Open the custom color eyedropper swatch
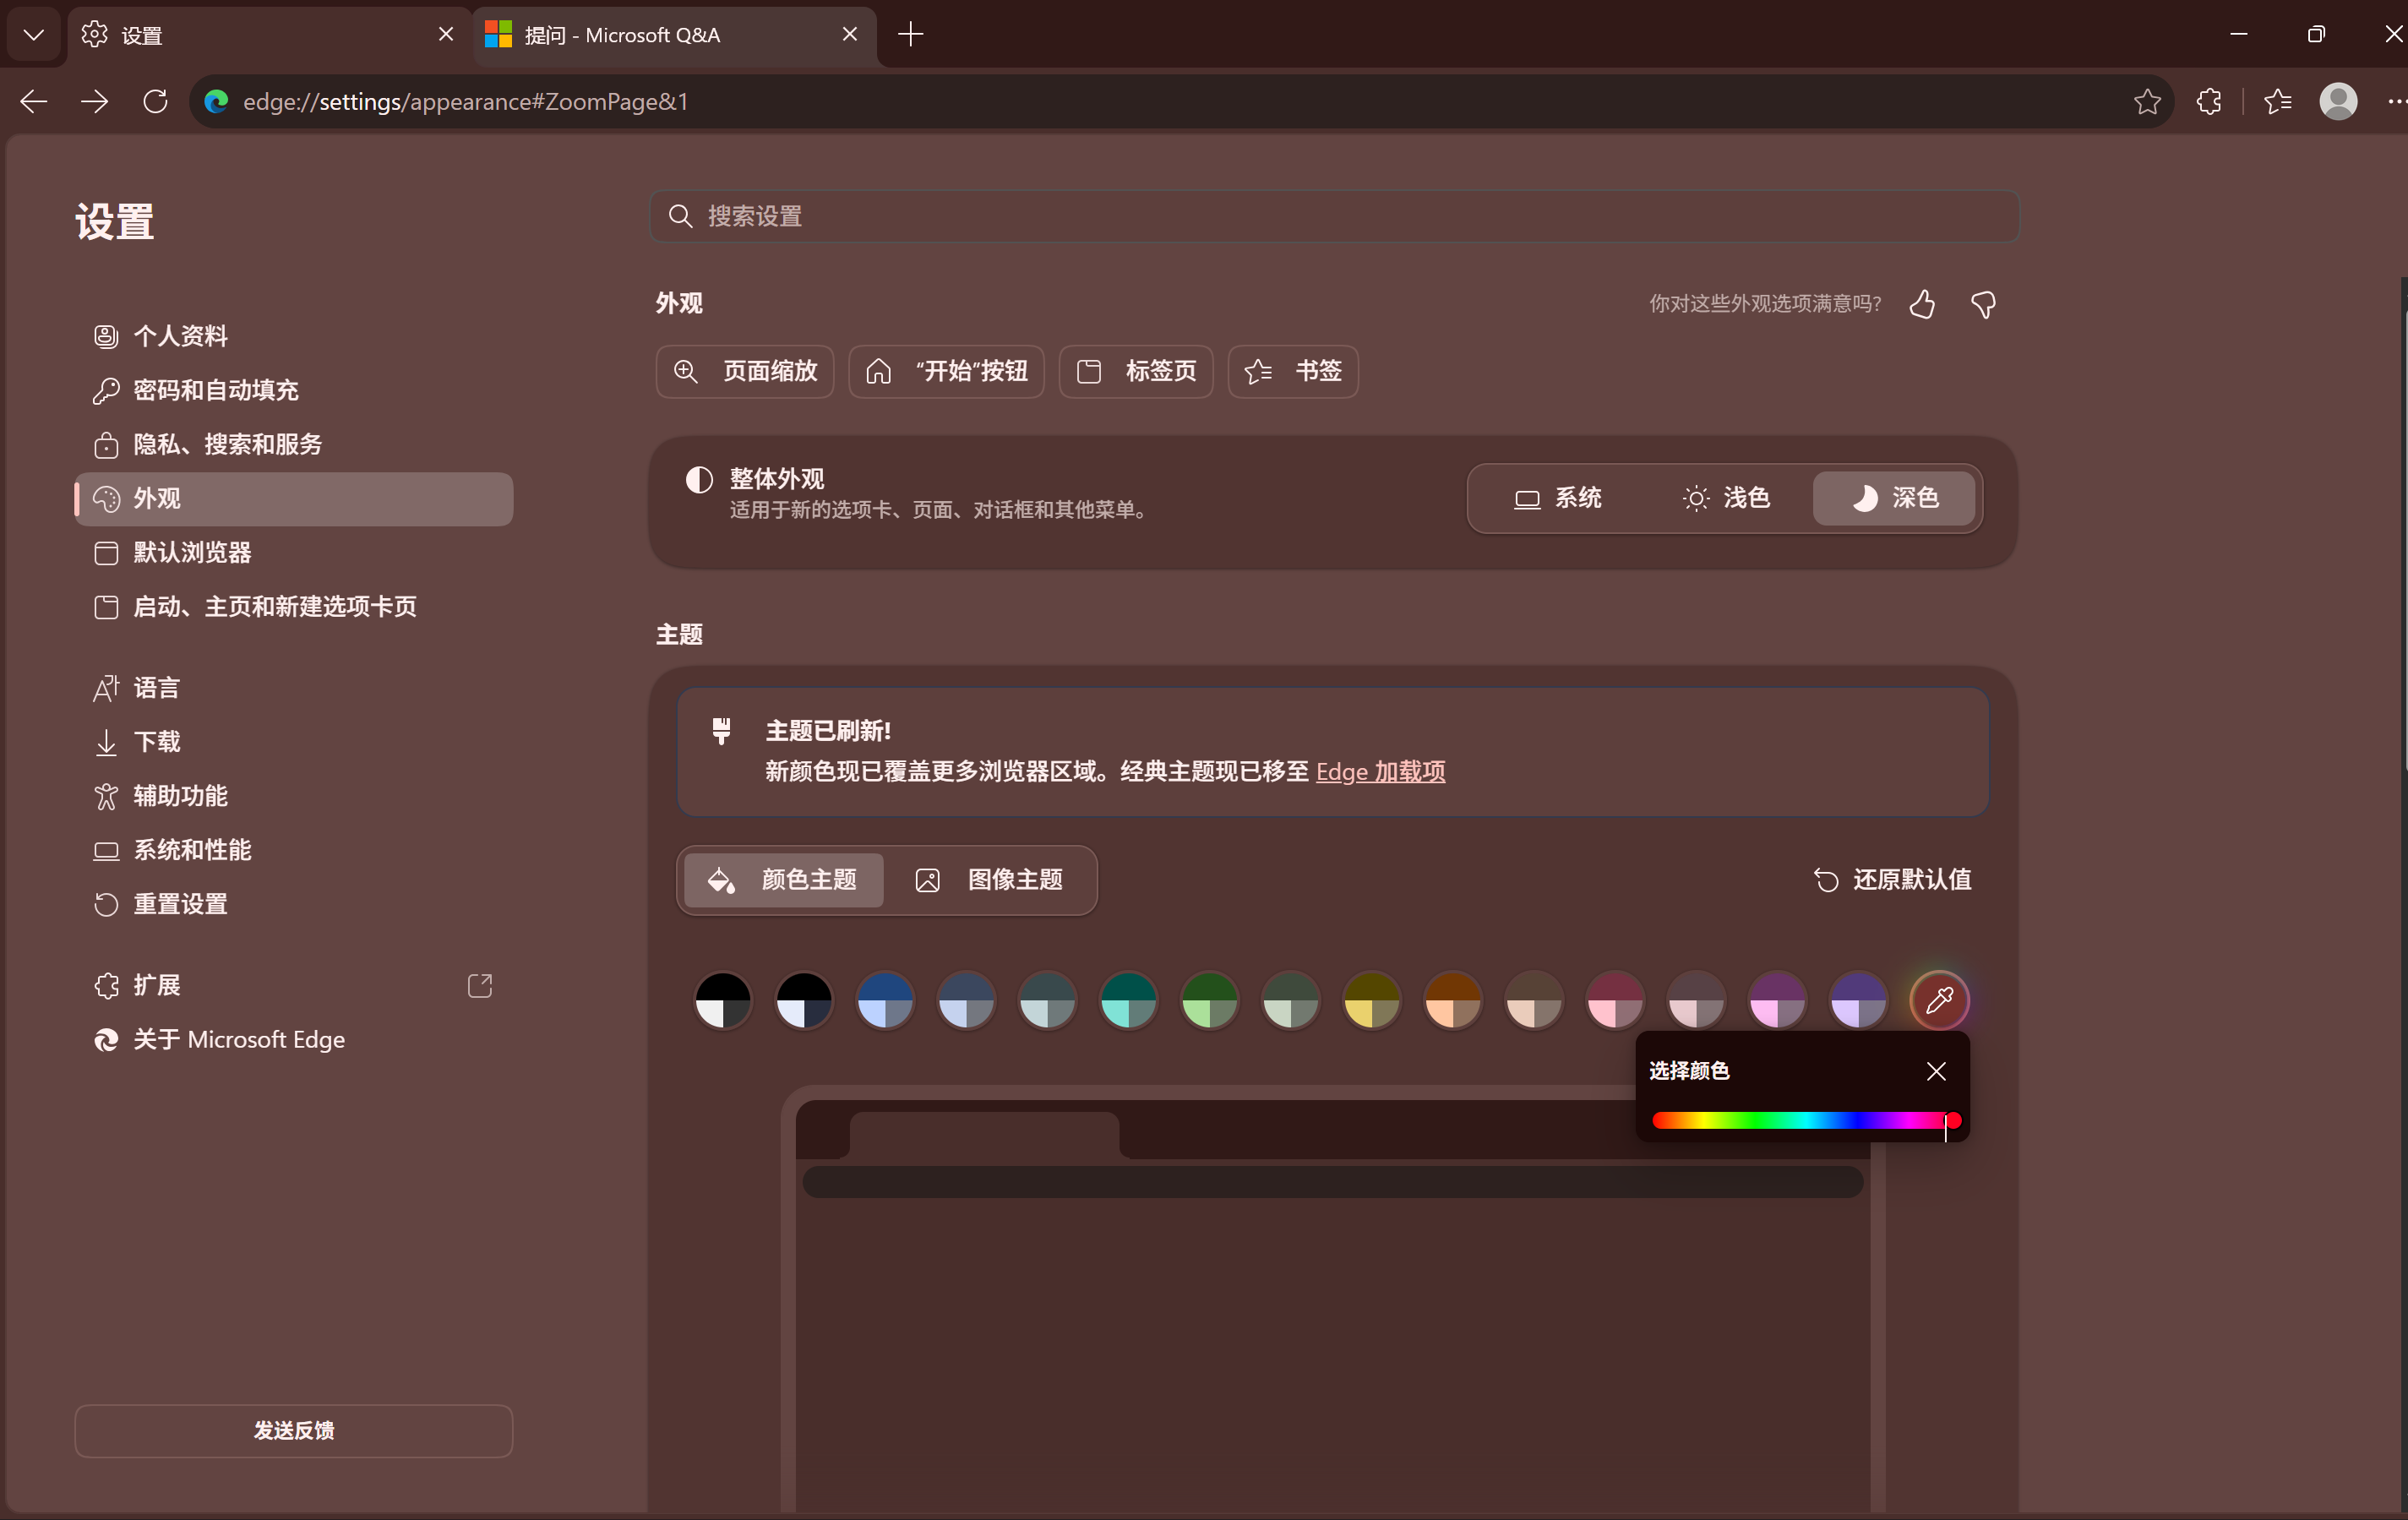The image size is (2408, 1520). (1939, 999)
